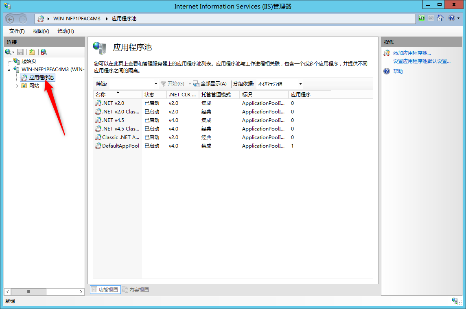Viewport: 466px width, 309px height.
Task: Select the DefaultAppPool row icon
Action: pyautogui.click(x=98, y=146)
